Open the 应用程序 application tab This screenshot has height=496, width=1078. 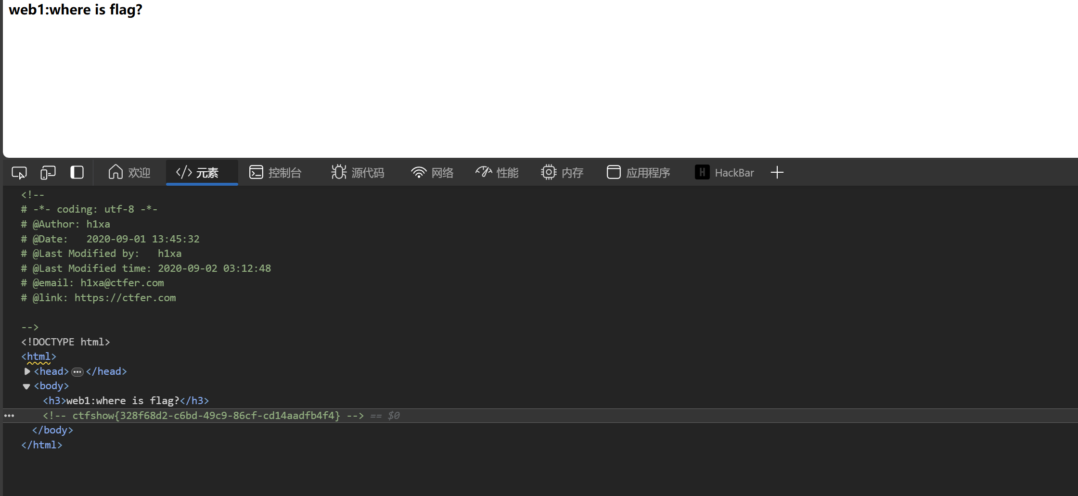point(638,173)
